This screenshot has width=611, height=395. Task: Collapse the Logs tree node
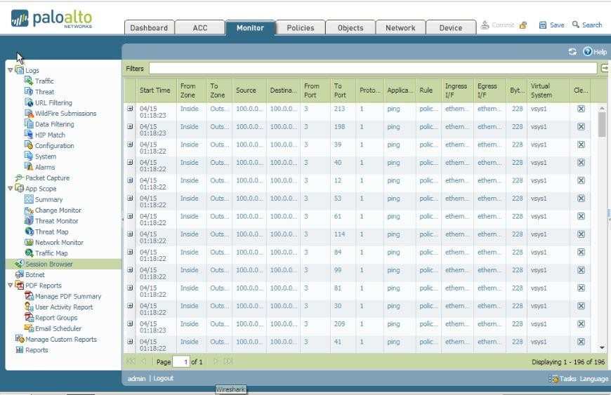[x=10, y=70]
